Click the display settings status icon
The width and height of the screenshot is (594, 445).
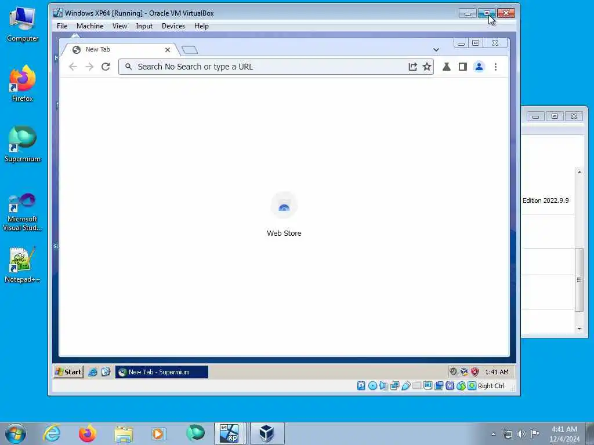[x=428, y=386]
